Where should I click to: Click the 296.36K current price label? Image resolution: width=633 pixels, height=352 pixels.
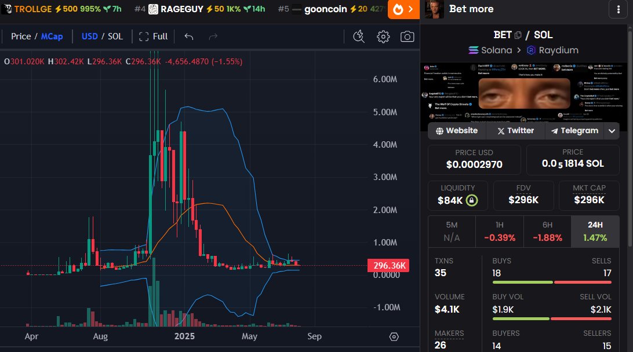coord(388,266)
